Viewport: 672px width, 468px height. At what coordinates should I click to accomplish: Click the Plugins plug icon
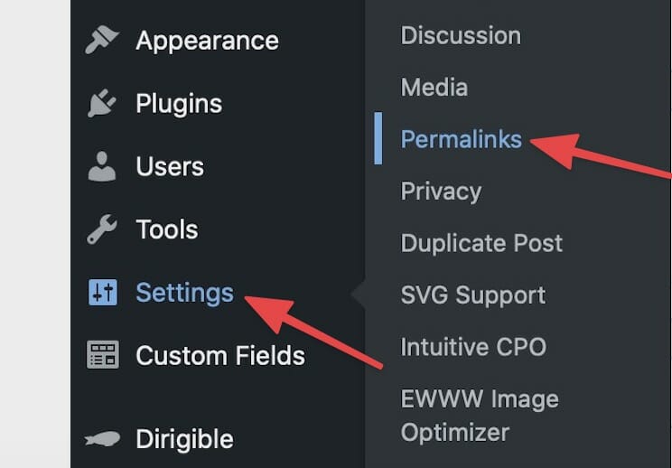click(102, 103)
